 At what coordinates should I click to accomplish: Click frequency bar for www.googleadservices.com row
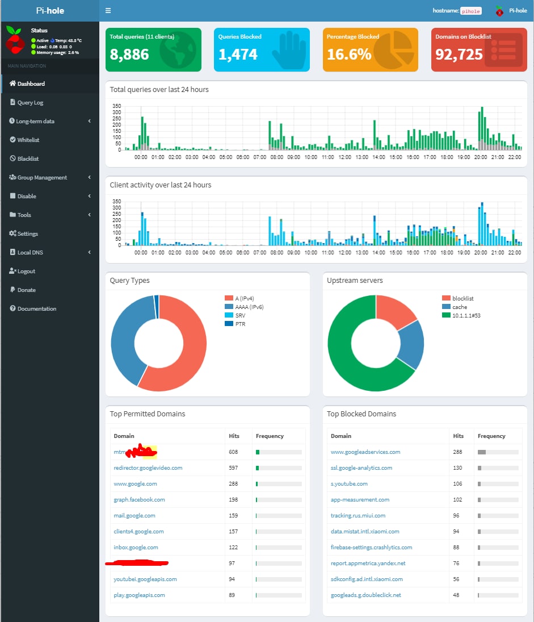pos(498,452)
